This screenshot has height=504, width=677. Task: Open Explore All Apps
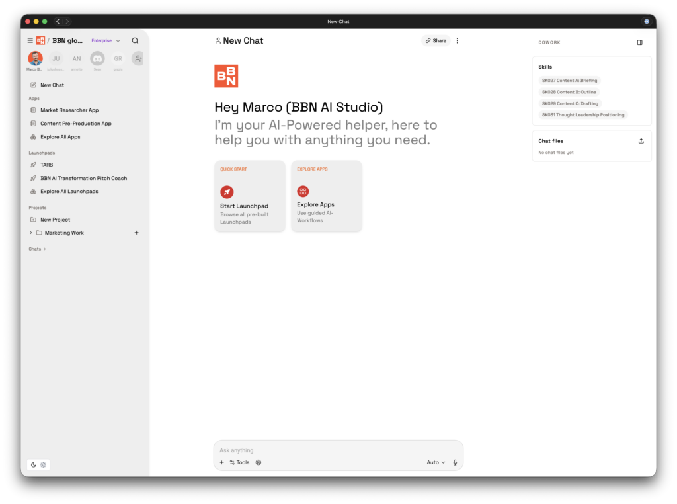[x=60, y=137]
